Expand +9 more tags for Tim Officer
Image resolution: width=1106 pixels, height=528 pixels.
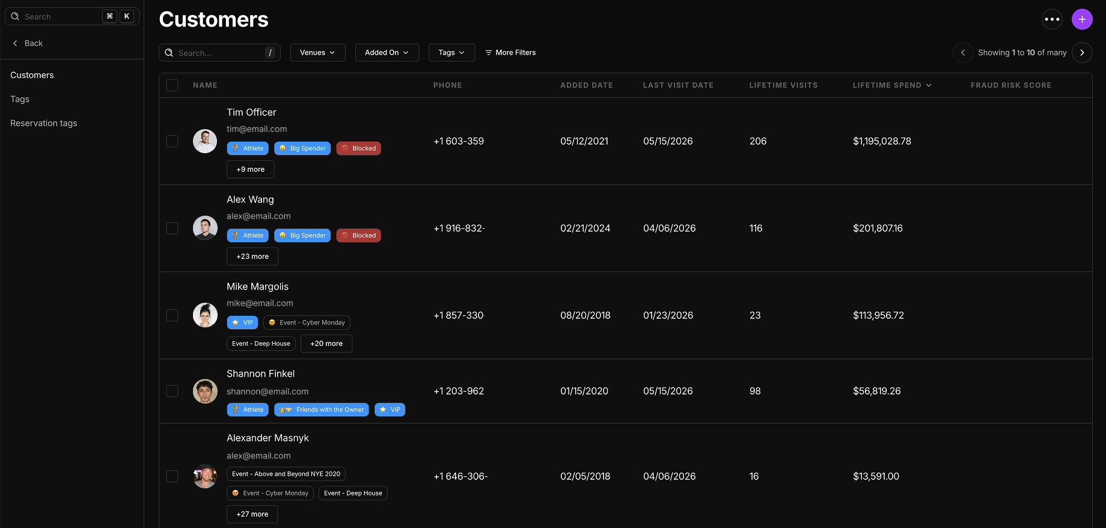[x=251, y=169]
